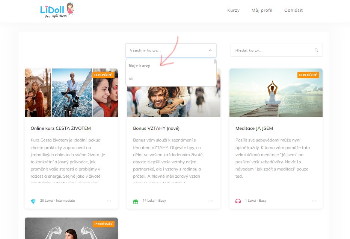
Task: Focus the Hledat kurzy search field
Action: [x=272, y=50]
